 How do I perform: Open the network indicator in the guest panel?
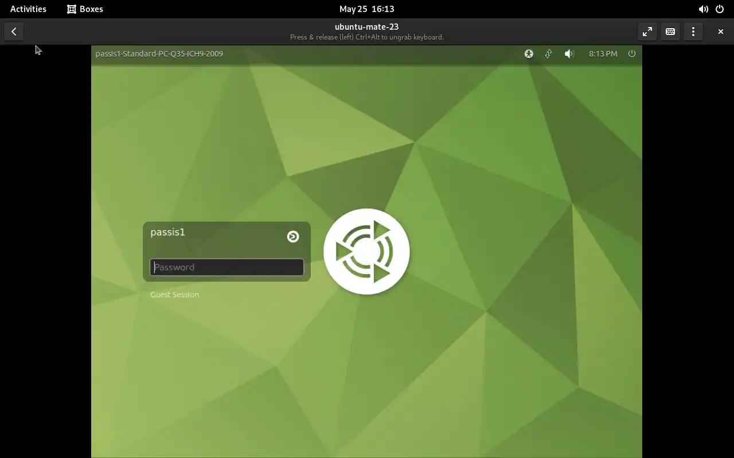click(x=548, y=53)
